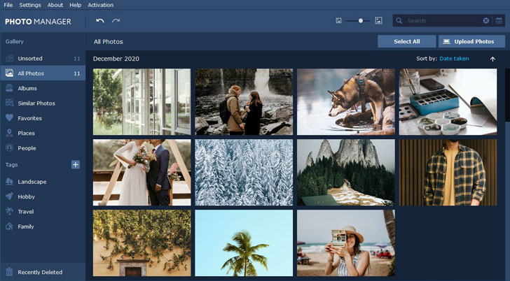This screenshot has width=510, height=281.
Task: Click the search magnifier icon
Action: pos(399,21)
